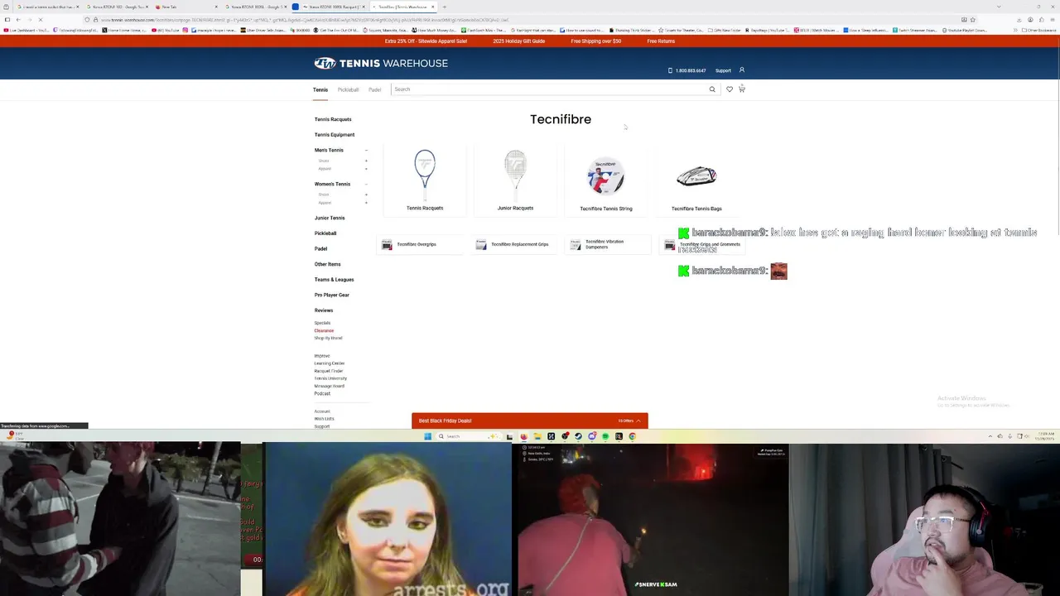Expand Apparel under Men's Tennis
Screen dimensions: 1060x596
[366, 169]
